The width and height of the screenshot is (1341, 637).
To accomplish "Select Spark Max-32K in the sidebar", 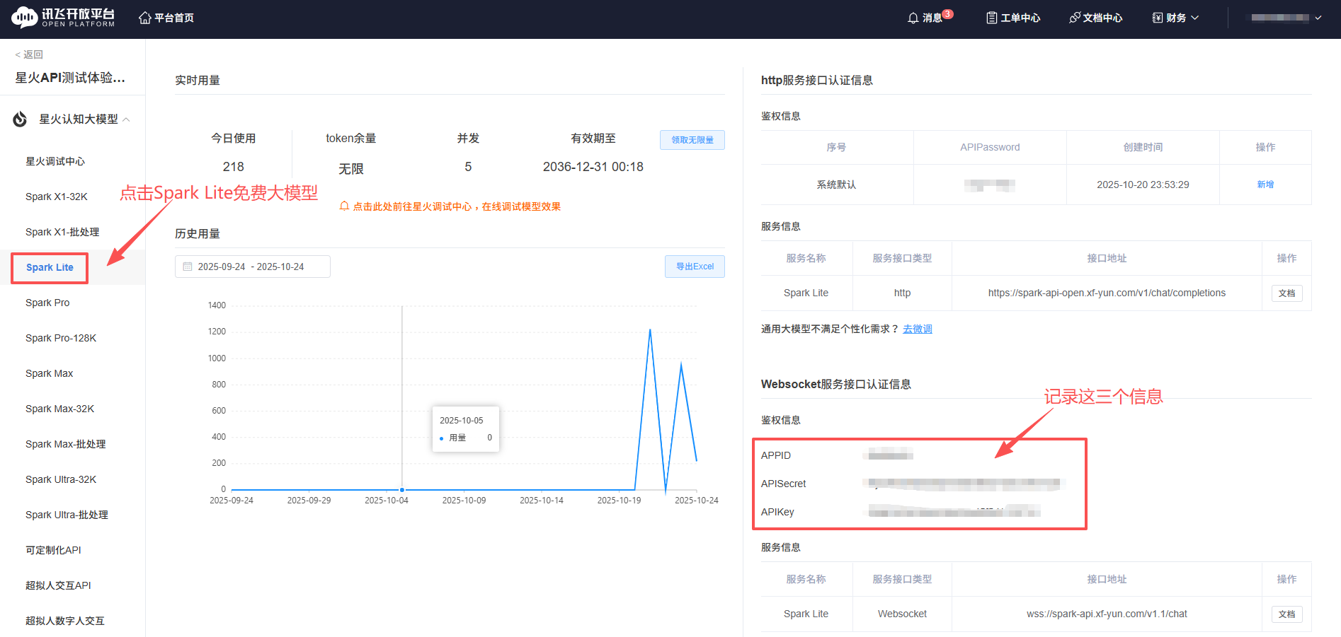I will click(x=59, y=409).
